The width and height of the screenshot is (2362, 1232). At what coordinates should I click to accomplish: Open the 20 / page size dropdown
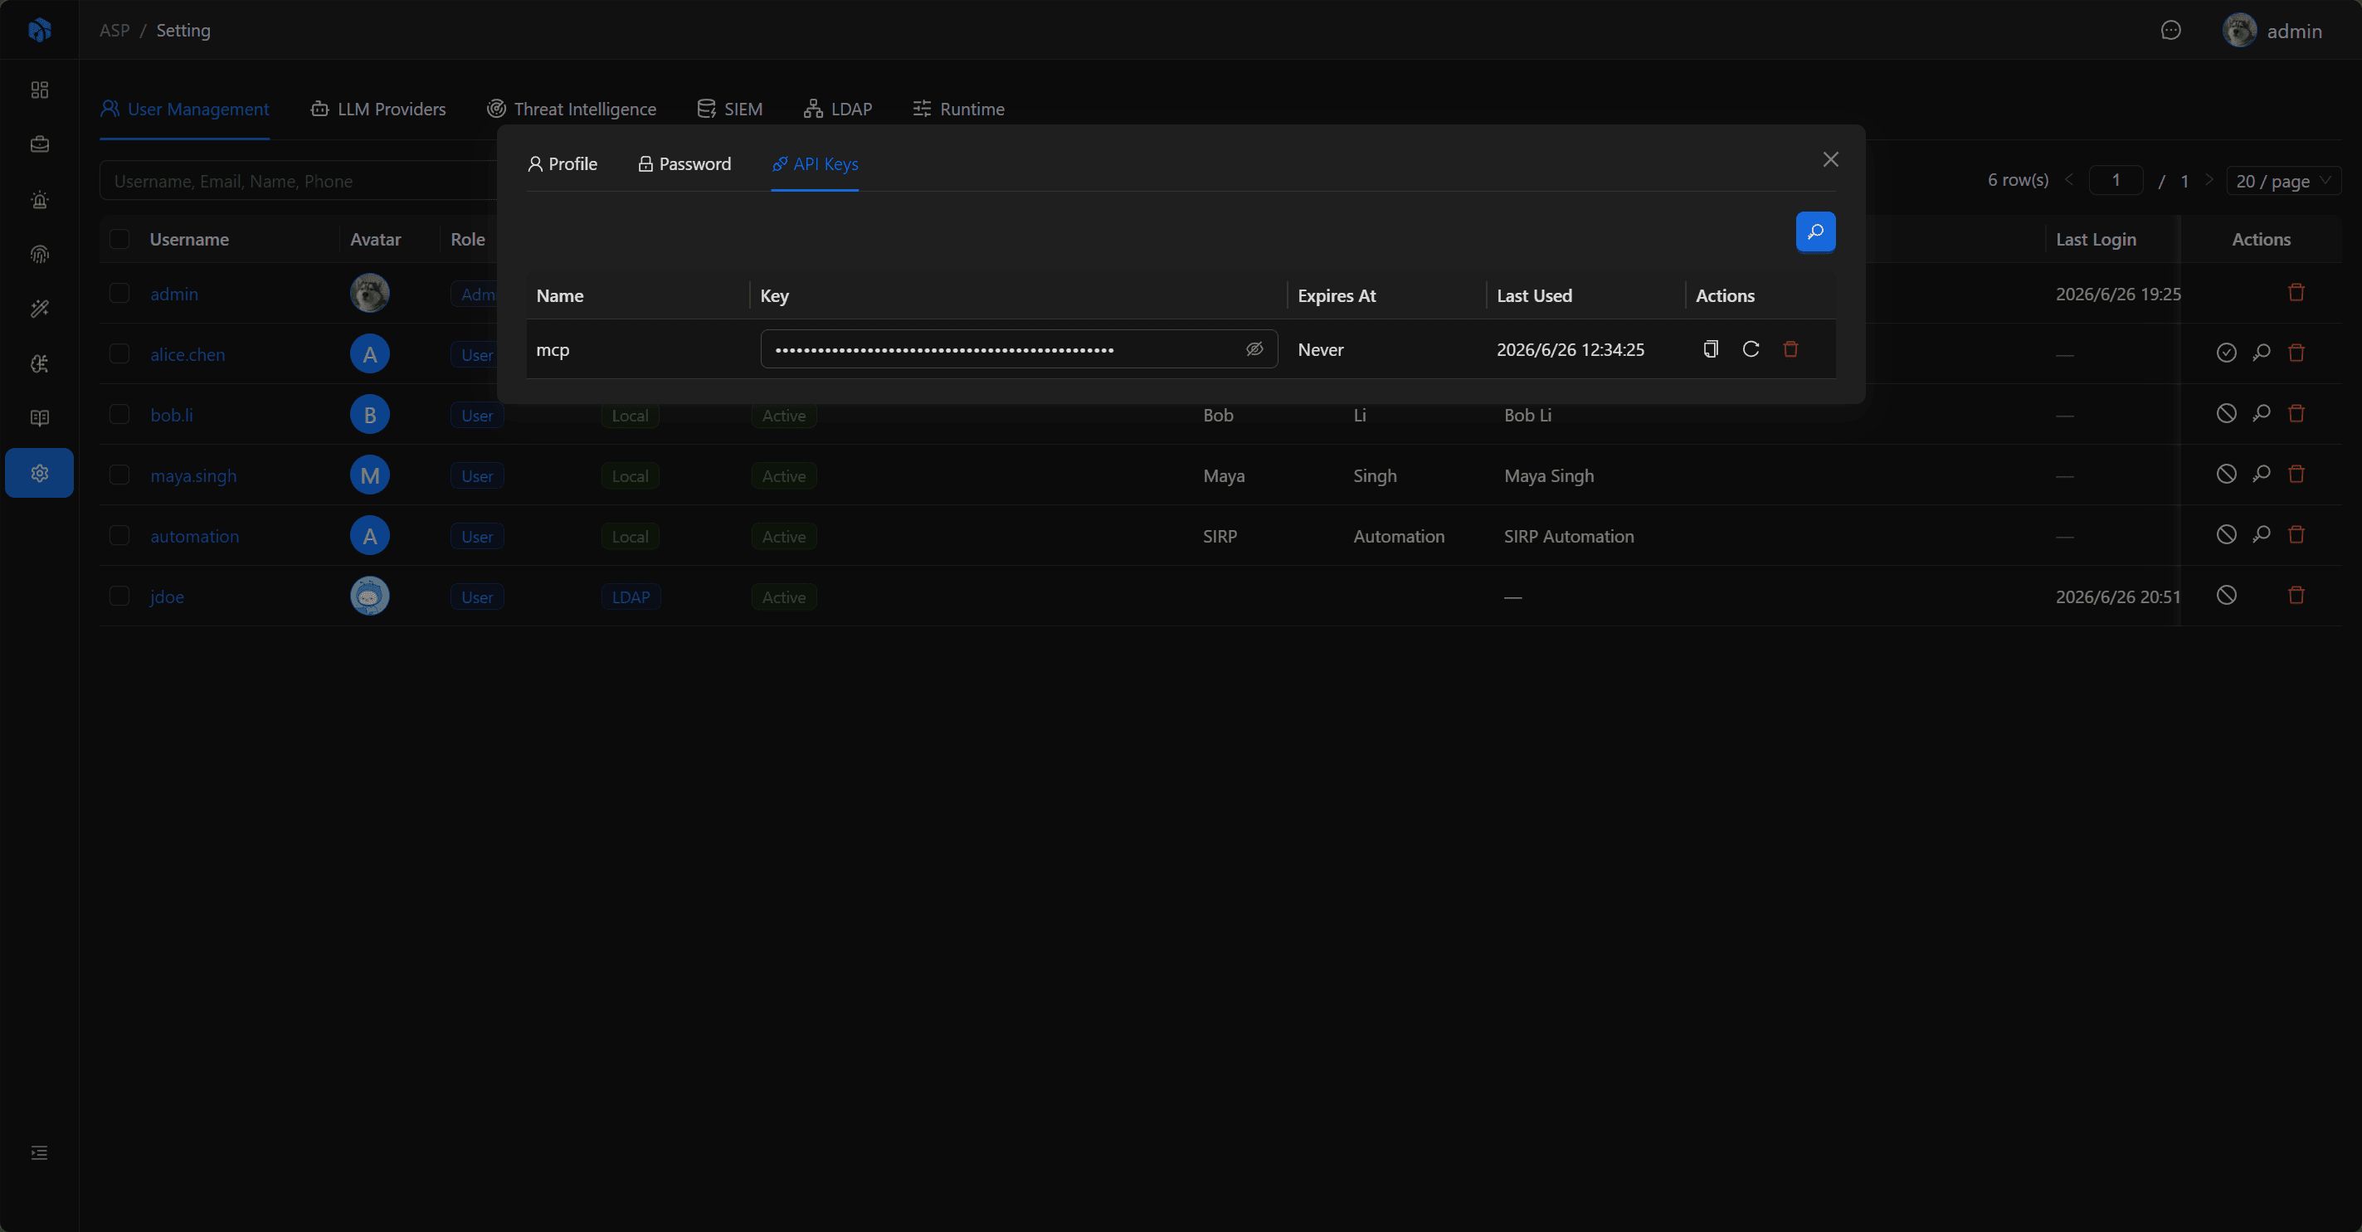coord(2283,181)
